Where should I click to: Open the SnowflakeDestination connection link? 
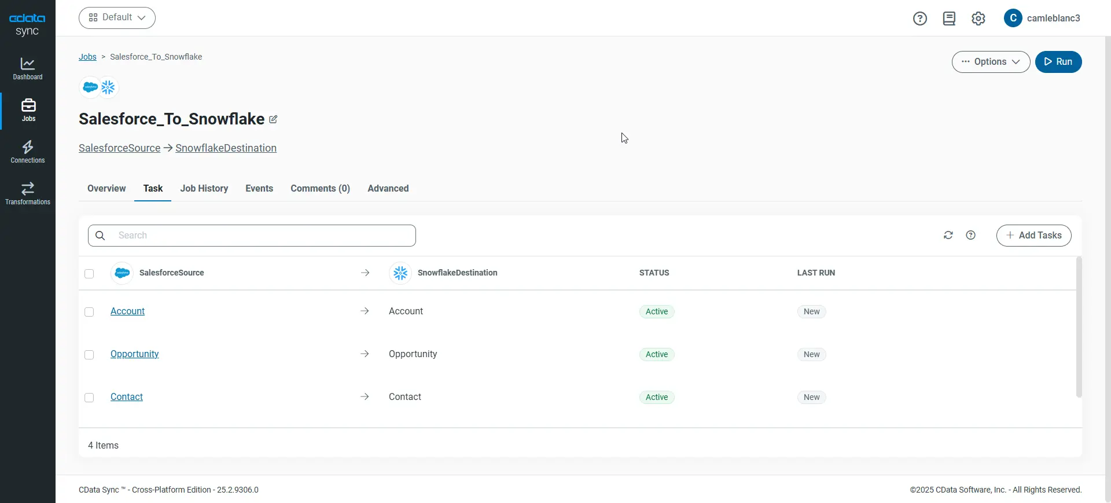(226, 148)
